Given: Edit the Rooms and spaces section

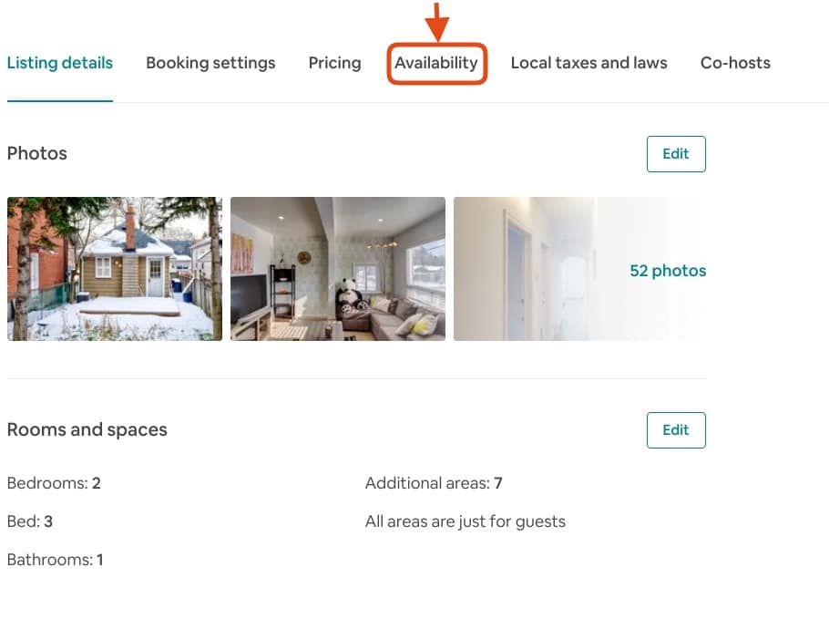Looking at the screenshot, I should tap(676, 429).
